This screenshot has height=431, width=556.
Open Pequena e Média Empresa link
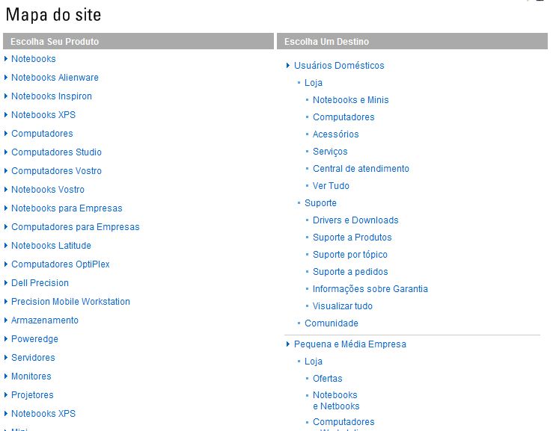[350, 344]
